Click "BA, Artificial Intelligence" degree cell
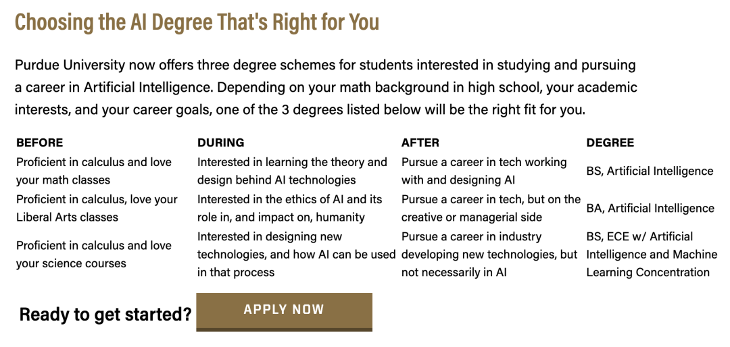 tap(650, 209)
